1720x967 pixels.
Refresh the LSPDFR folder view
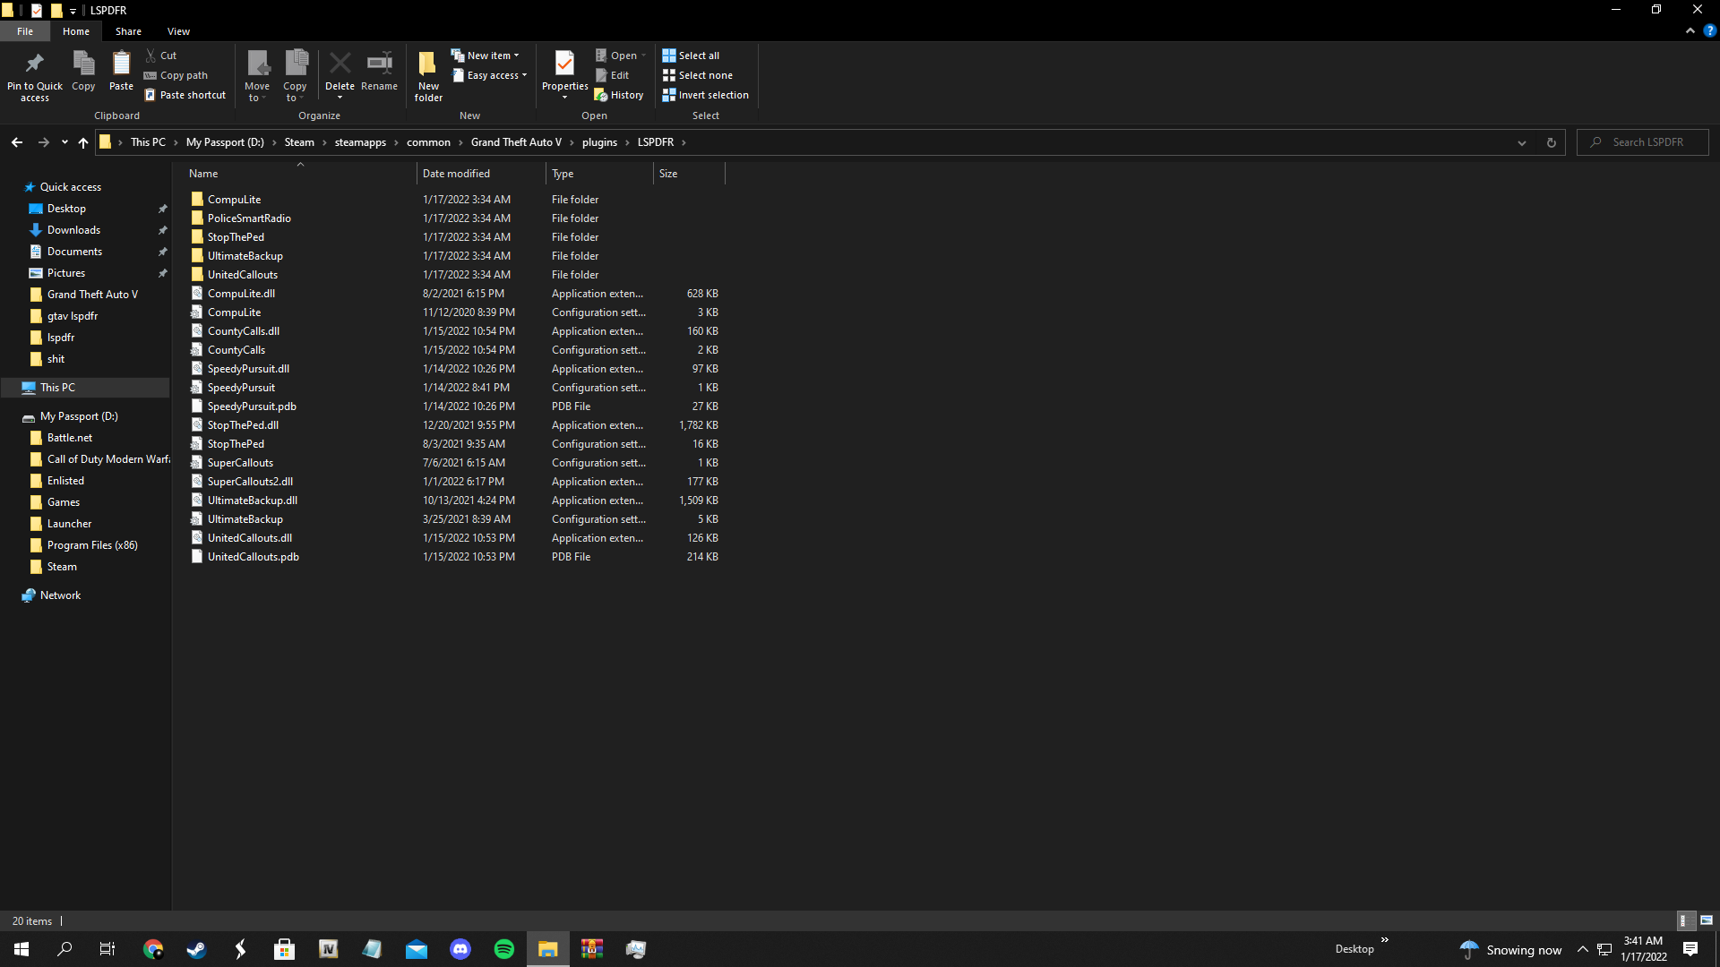1551,142
